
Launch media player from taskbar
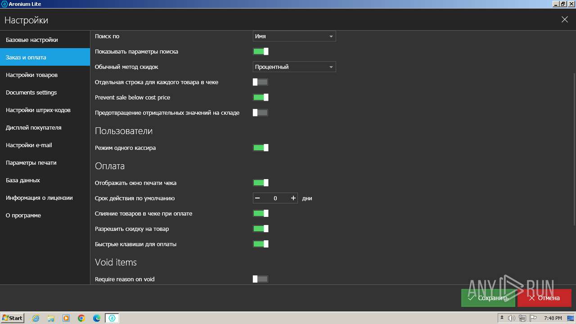pyautogui.click(x=66, y=318)
